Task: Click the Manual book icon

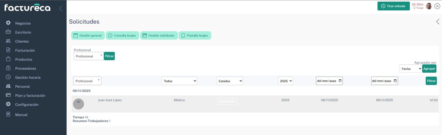Action: point(8,114)
